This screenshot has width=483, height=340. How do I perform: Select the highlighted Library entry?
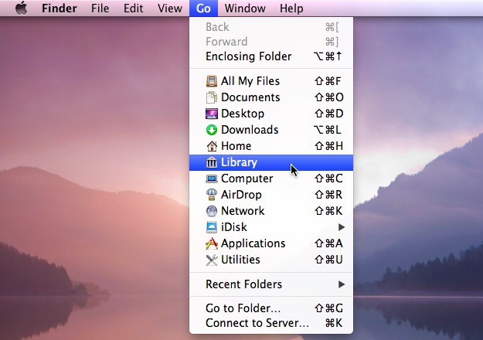(x=271, y=162)
